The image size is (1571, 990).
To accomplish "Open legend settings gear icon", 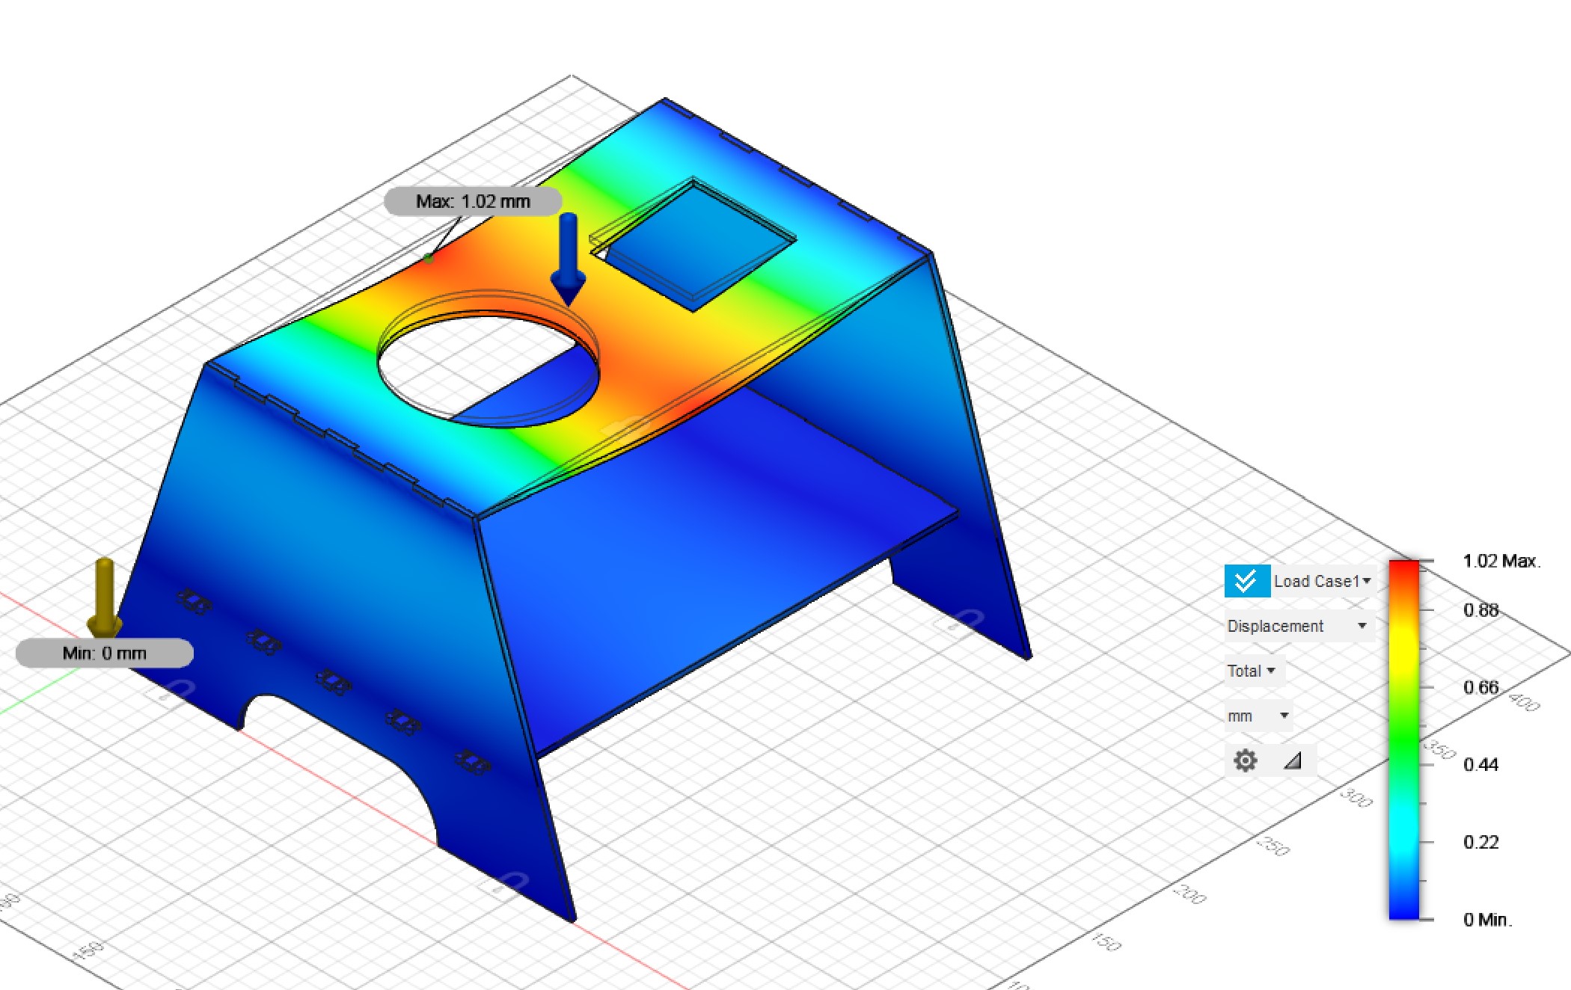I will [1245, 760].
